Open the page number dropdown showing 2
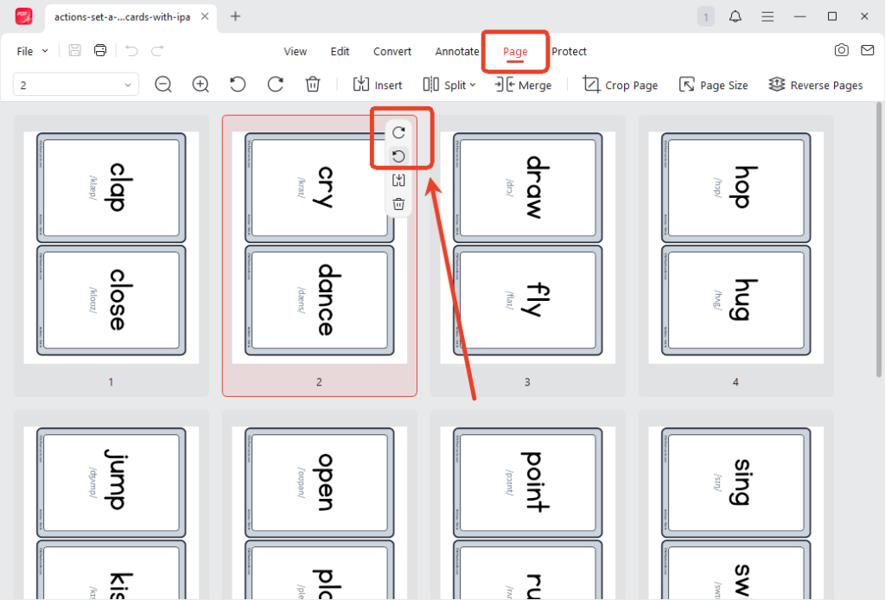 (76, 85)
